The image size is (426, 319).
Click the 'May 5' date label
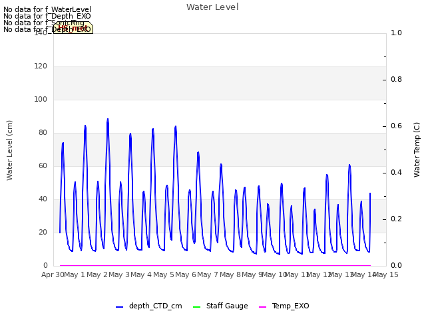pyautogui.click(x=164, y=274)
